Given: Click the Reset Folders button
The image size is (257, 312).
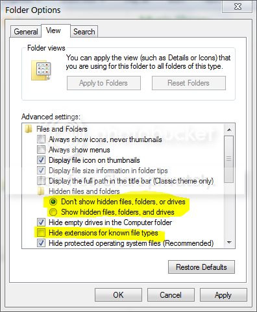Looking at the screenshot, I should 189,83.
